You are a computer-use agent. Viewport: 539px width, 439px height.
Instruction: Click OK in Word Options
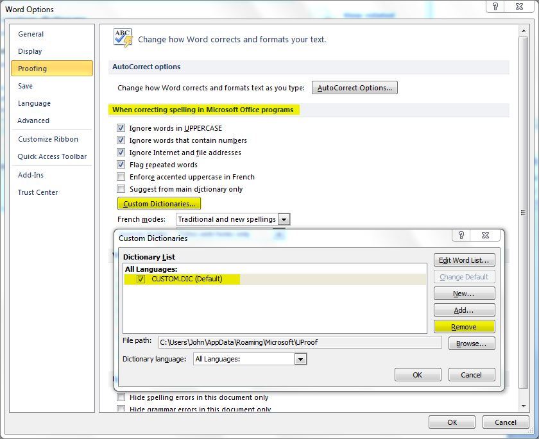click(x=452, y=422)
